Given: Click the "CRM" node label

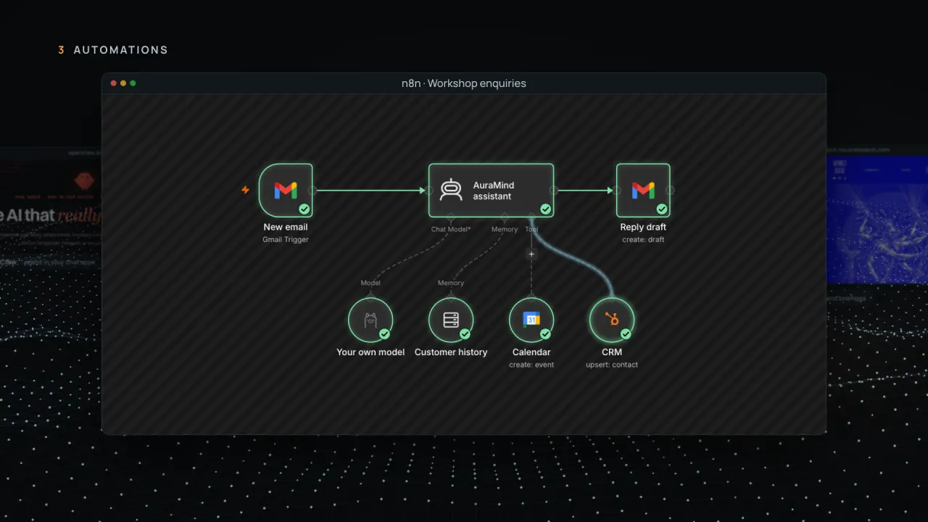Looking at the screenshot, I should pos(612,352).
